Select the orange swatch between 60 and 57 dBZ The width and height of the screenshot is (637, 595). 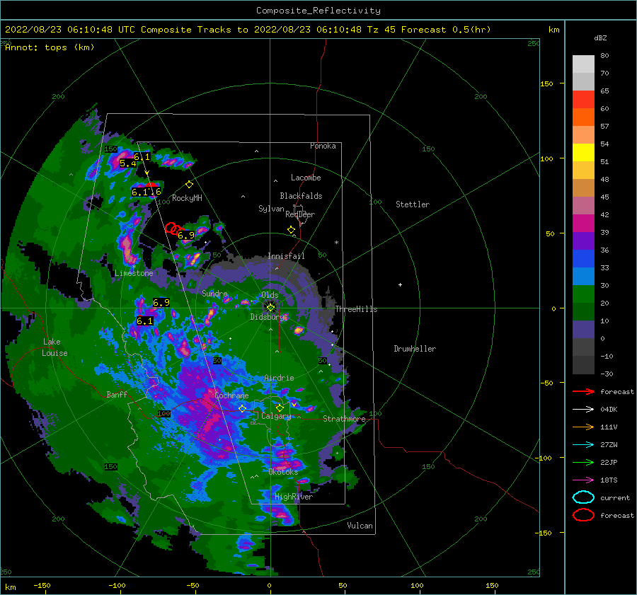(x=583, y=117)
